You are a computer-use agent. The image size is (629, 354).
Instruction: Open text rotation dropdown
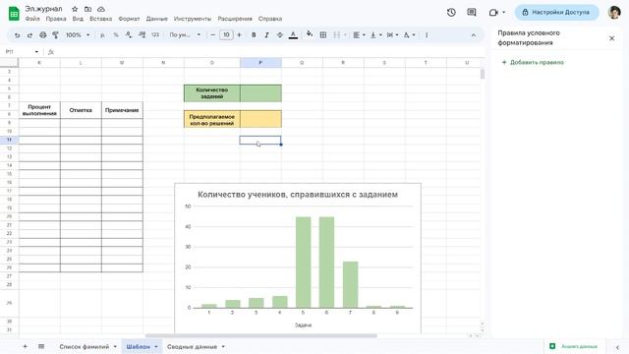pyautogui.click(x=409, y=35)
